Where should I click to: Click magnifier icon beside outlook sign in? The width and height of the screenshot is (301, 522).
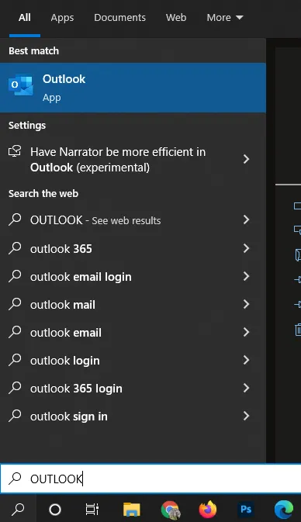(15, 417)
